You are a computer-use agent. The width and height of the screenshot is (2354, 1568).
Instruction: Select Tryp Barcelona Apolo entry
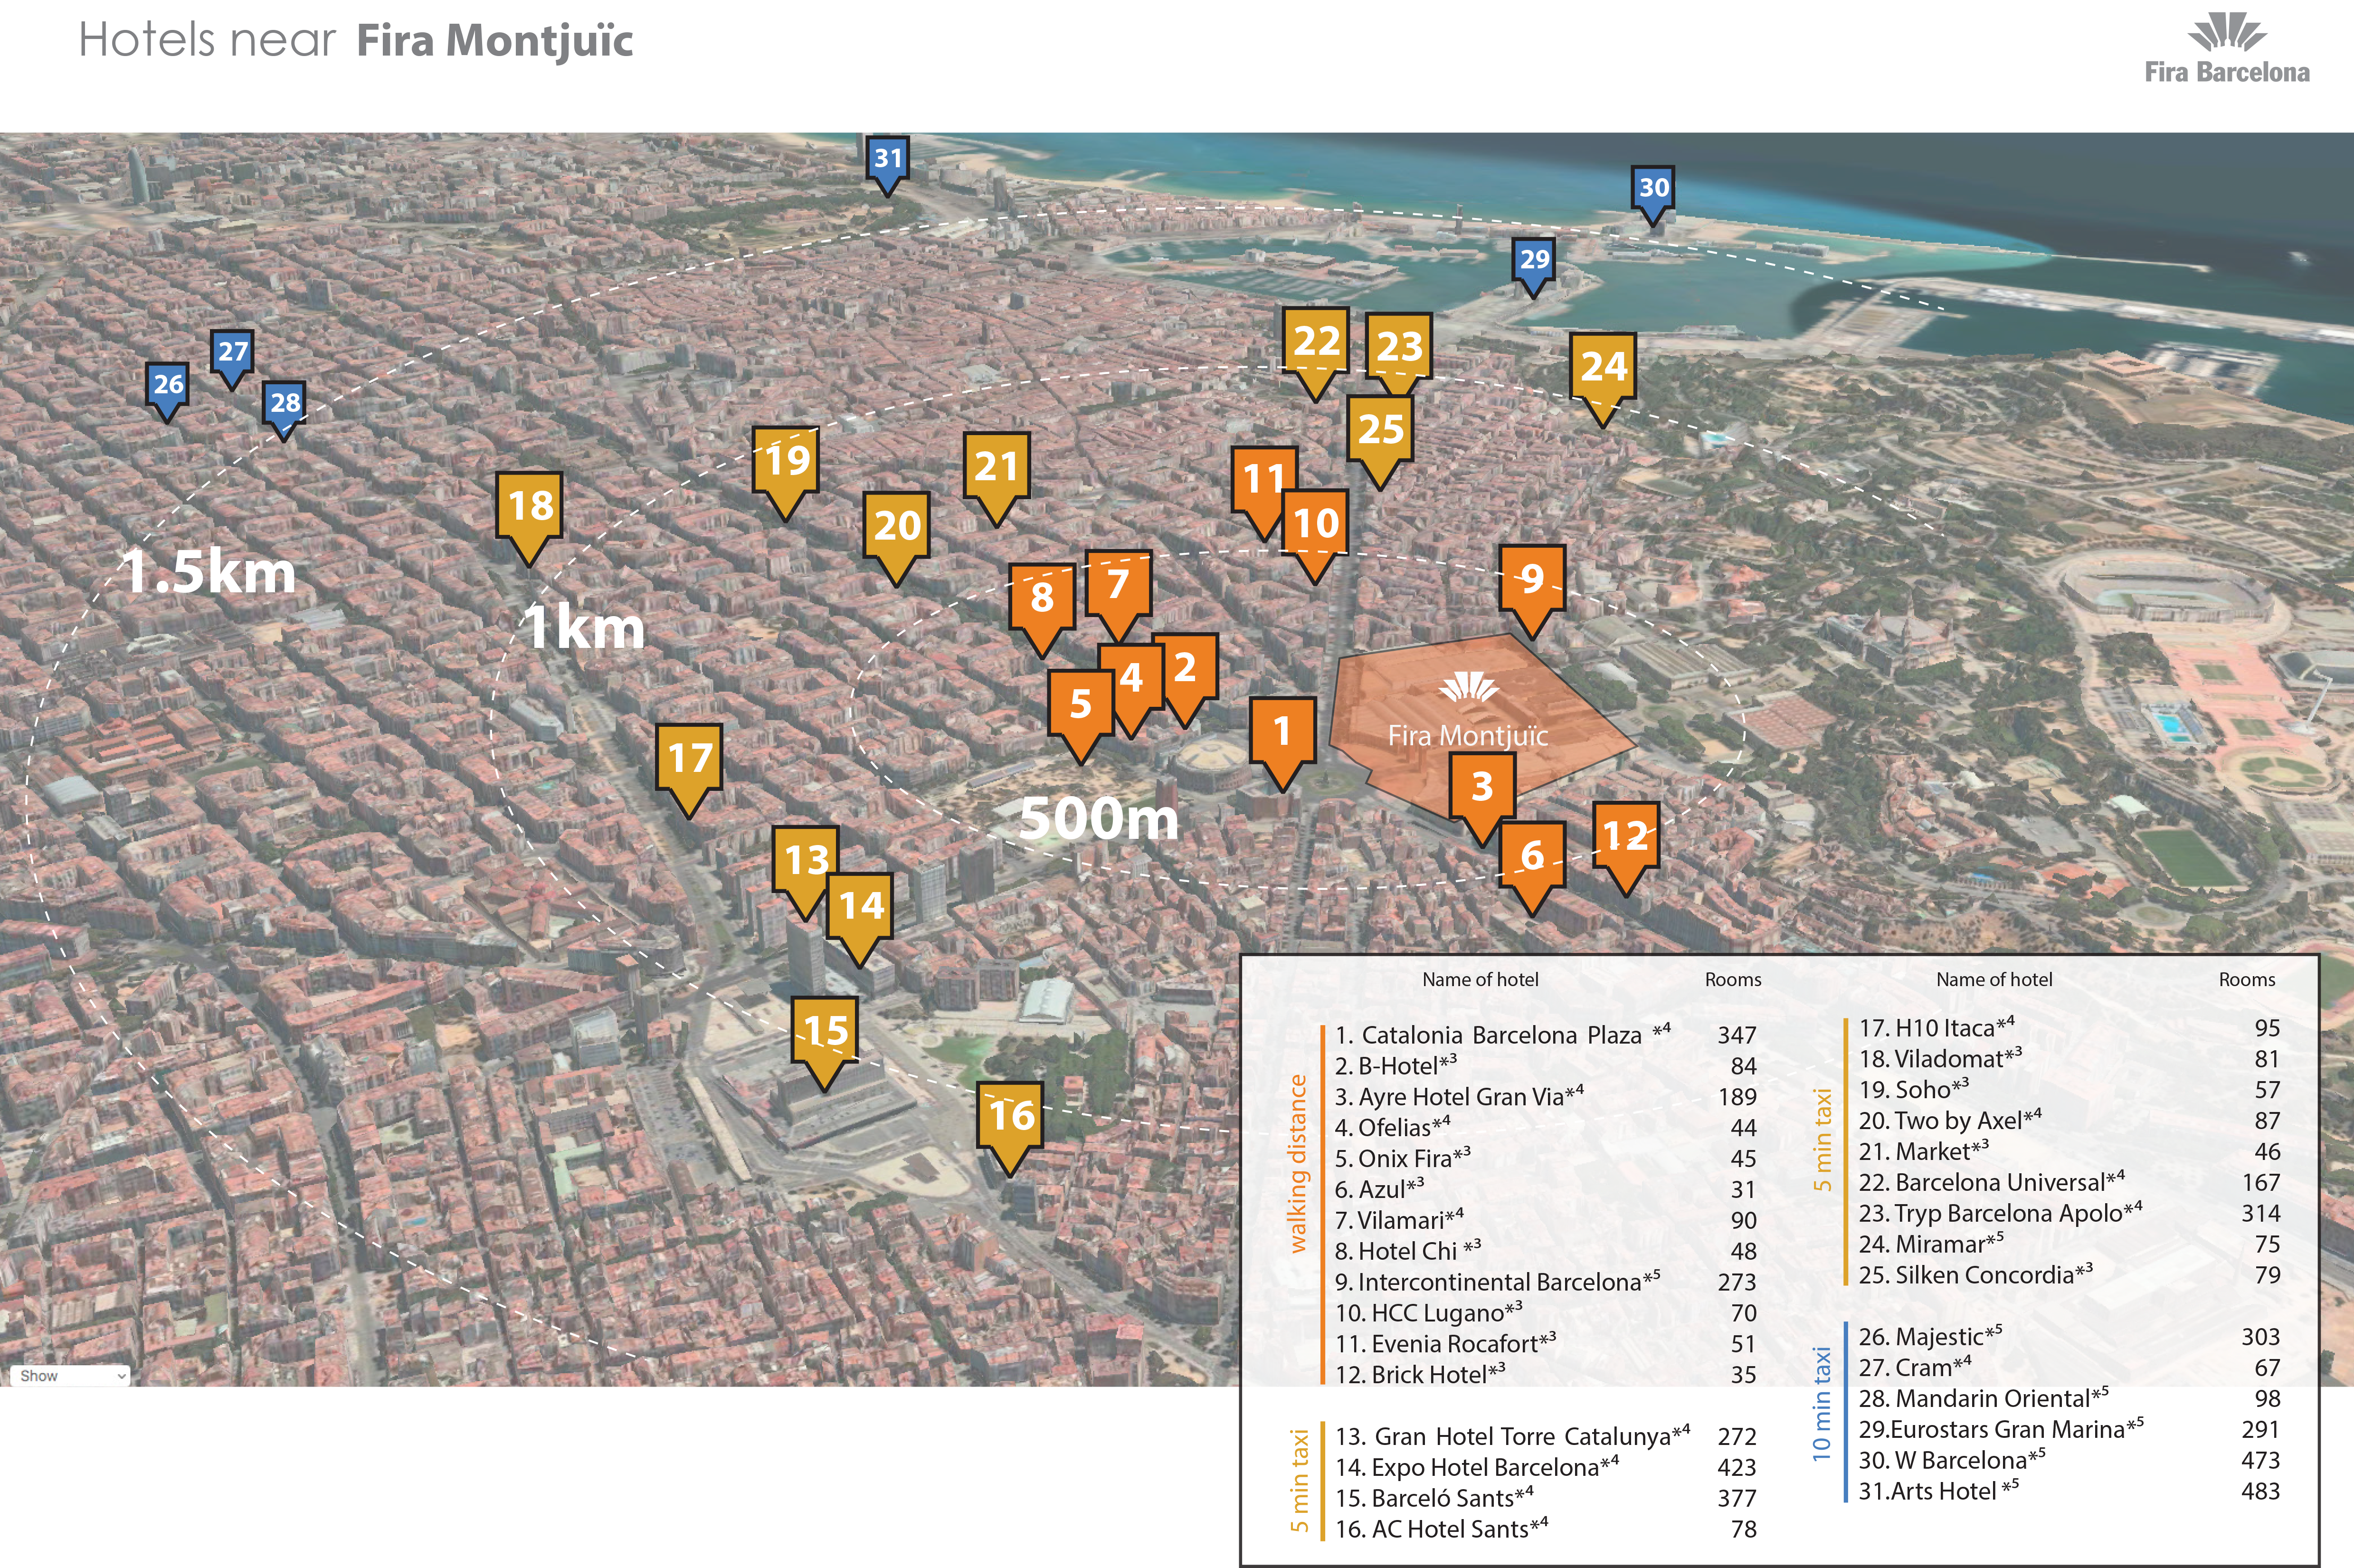click(x=2070, y=1214)
